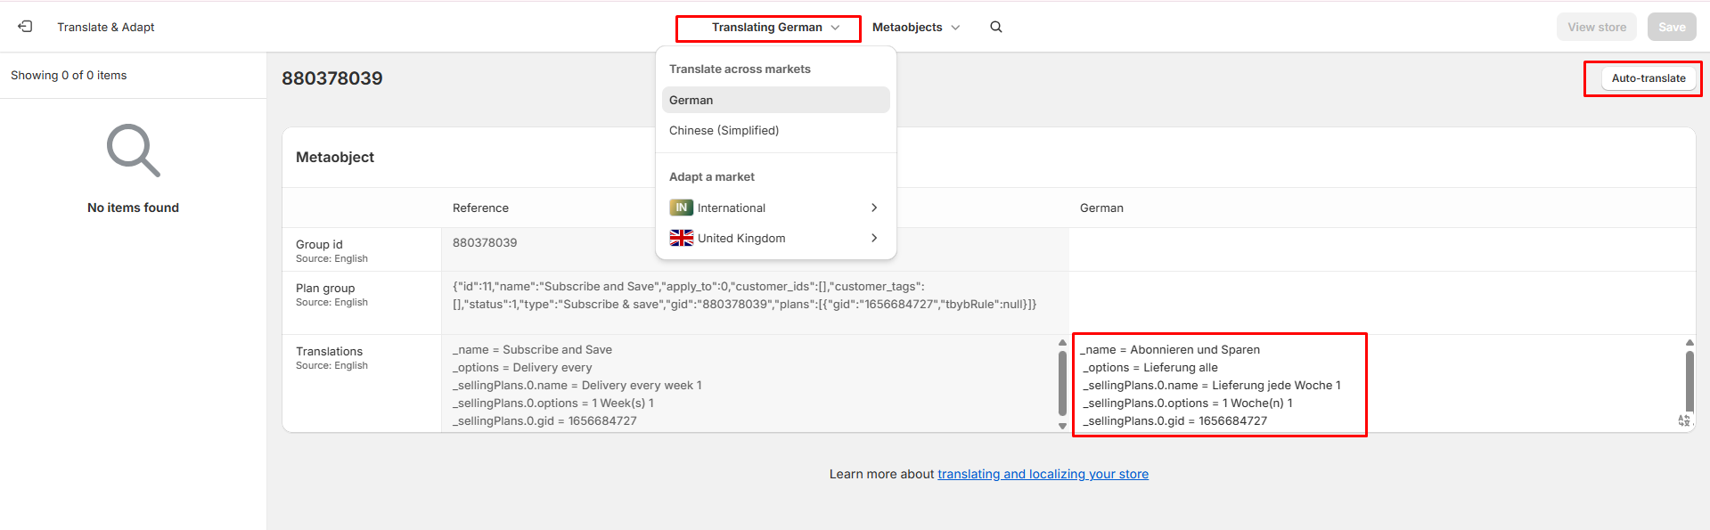Screen dimensions: 1710x530
Task: Expand the United Kingdom submenu chevron
Action: [874, 238]
